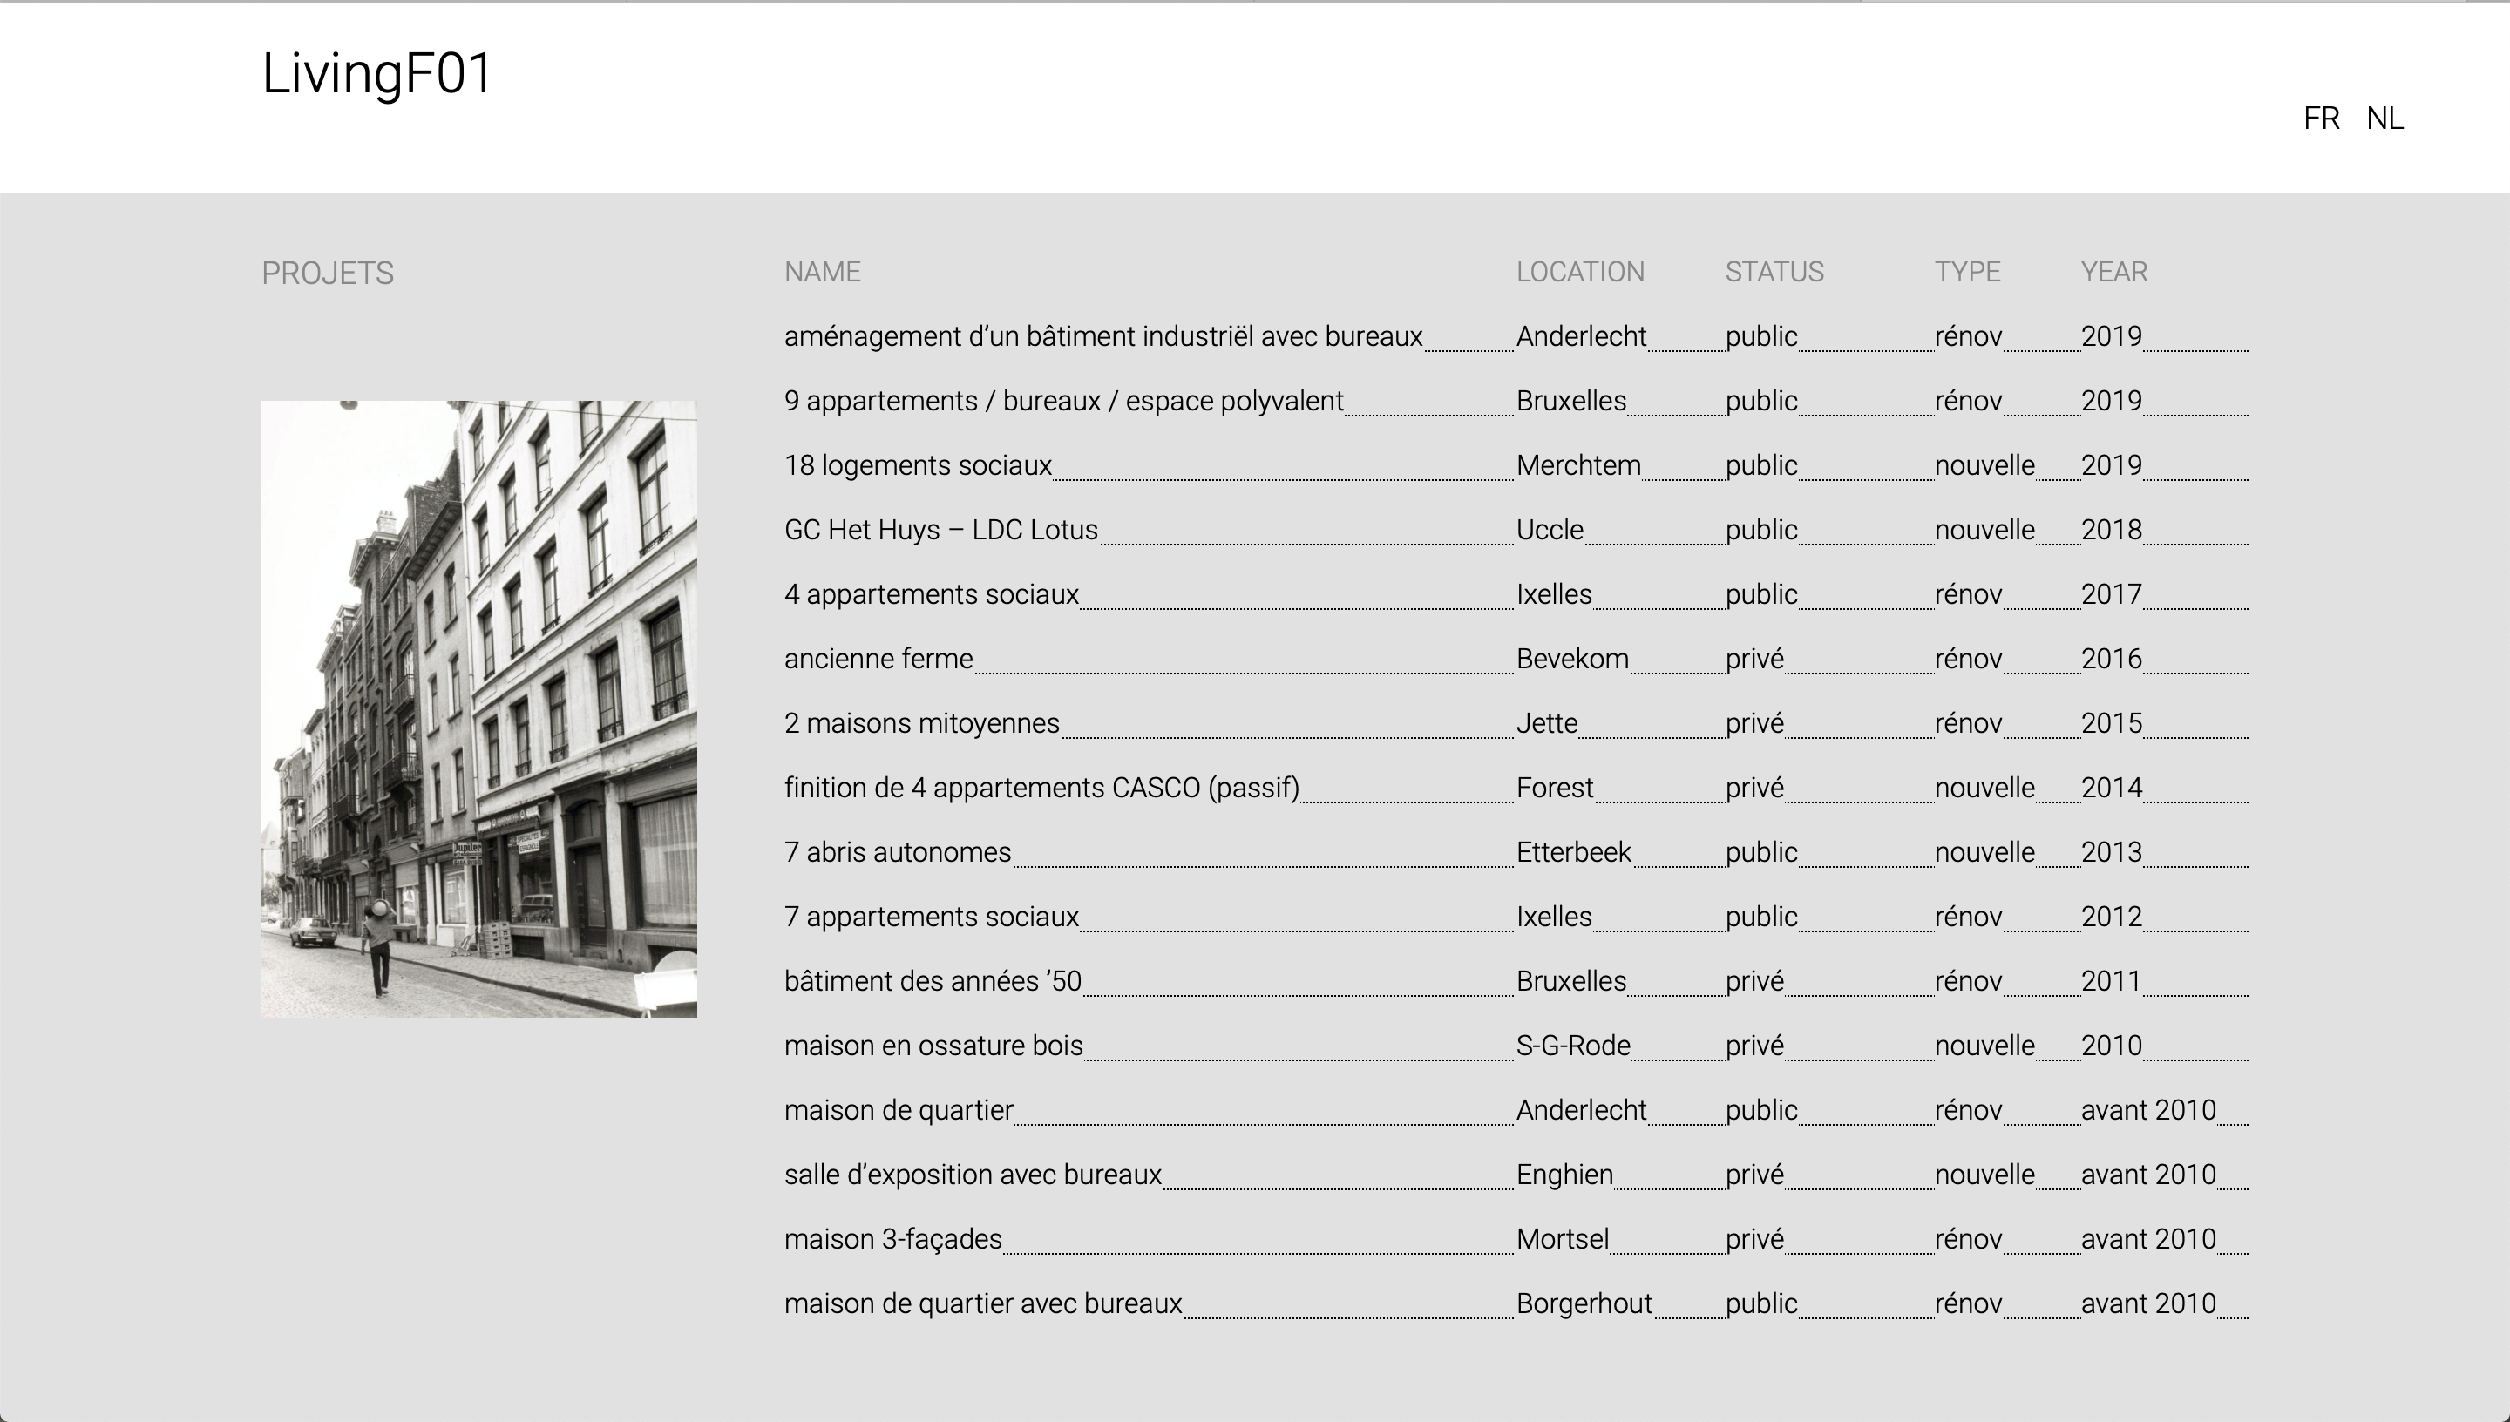Sort by the STATUS column header

[x=1774, y=272]
